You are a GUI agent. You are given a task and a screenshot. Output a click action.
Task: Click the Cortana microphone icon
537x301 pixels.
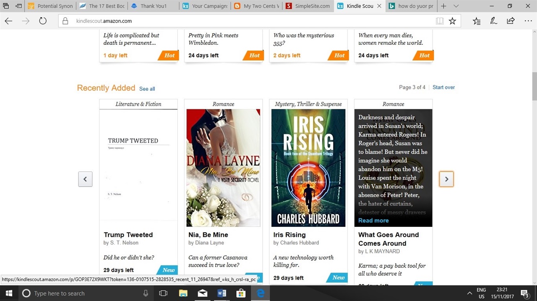[x=146, y=293]
